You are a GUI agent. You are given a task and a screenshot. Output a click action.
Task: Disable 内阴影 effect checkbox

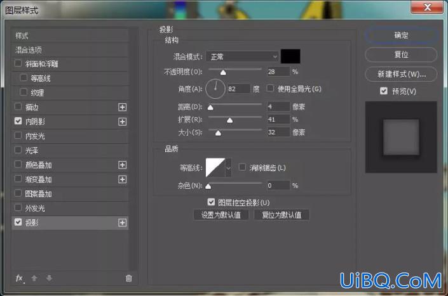coord(18,121)
